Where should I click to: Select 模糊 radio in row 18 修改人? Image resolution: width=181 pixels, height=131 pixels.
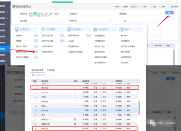(125, 106)
